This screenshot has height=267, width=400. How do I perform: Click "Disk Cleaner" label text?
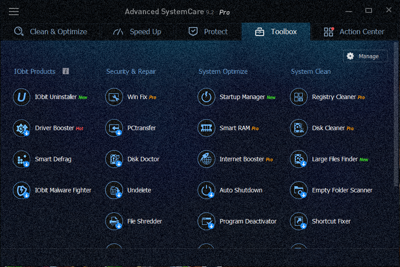[x=329, y=128]
